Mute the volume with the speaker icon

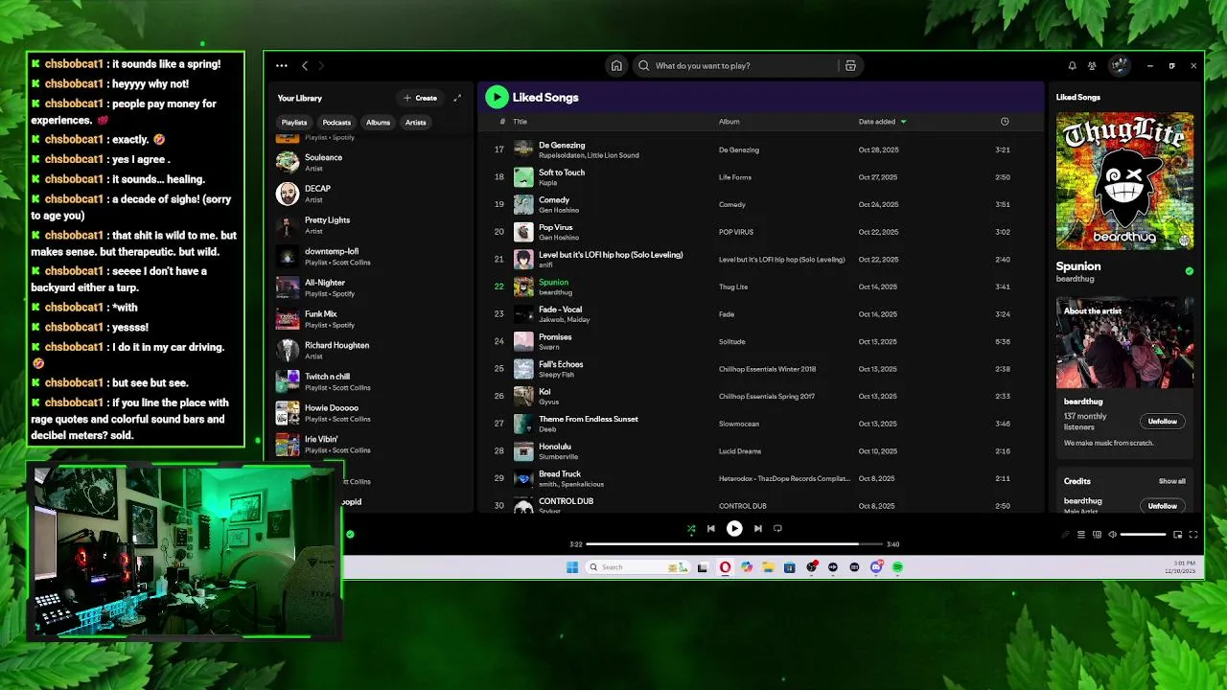[1113, 535]
